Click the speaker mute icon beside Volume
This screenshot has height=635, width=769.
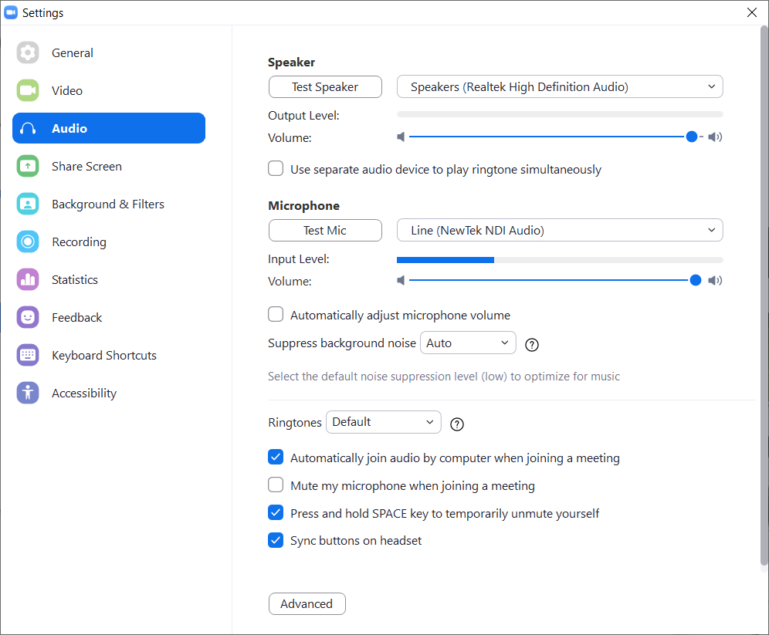click(401, 137)
